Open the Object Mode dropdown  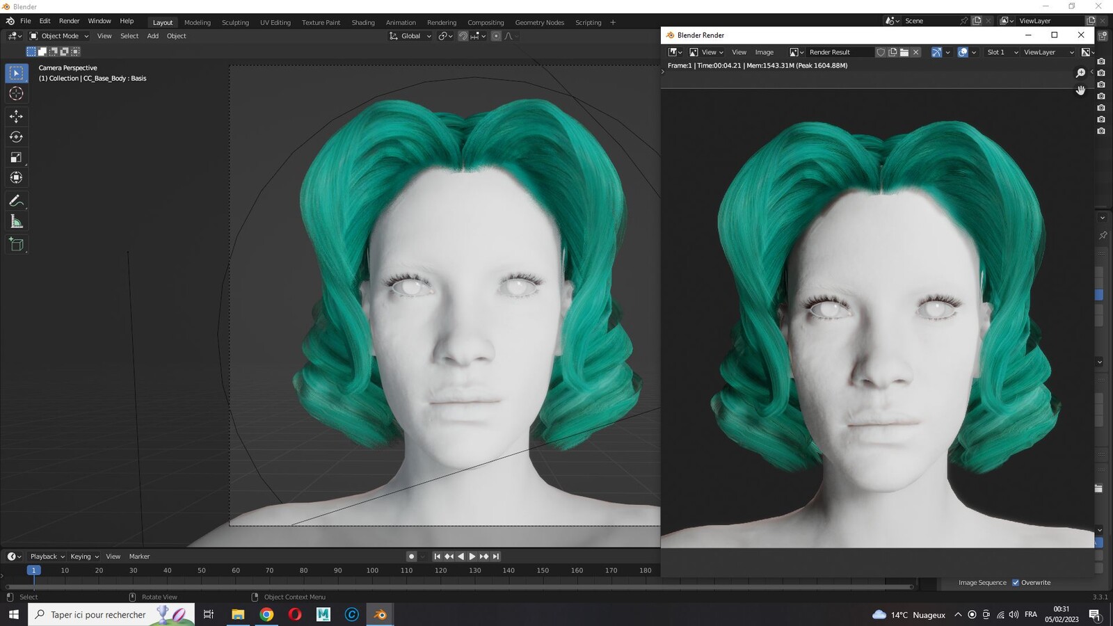pyautogui.click(x=59, y=36)
